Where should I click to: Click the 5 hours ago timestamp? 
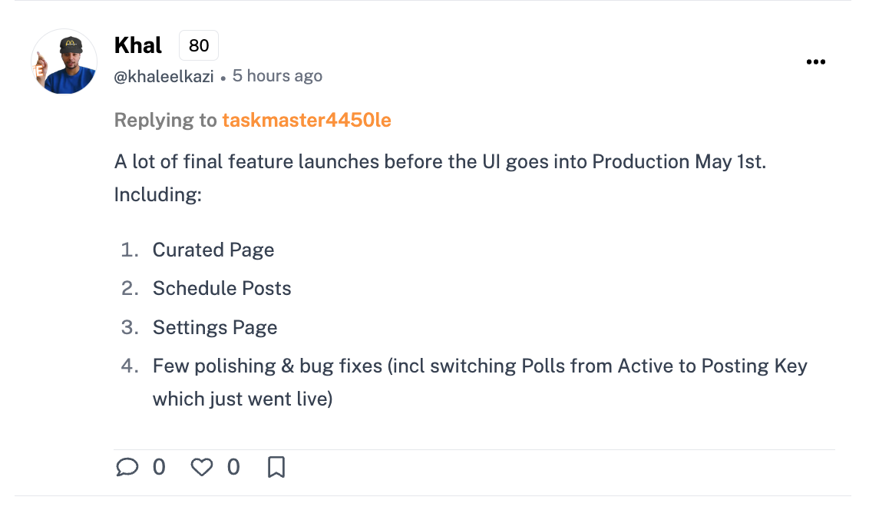[x=277, y=76]
